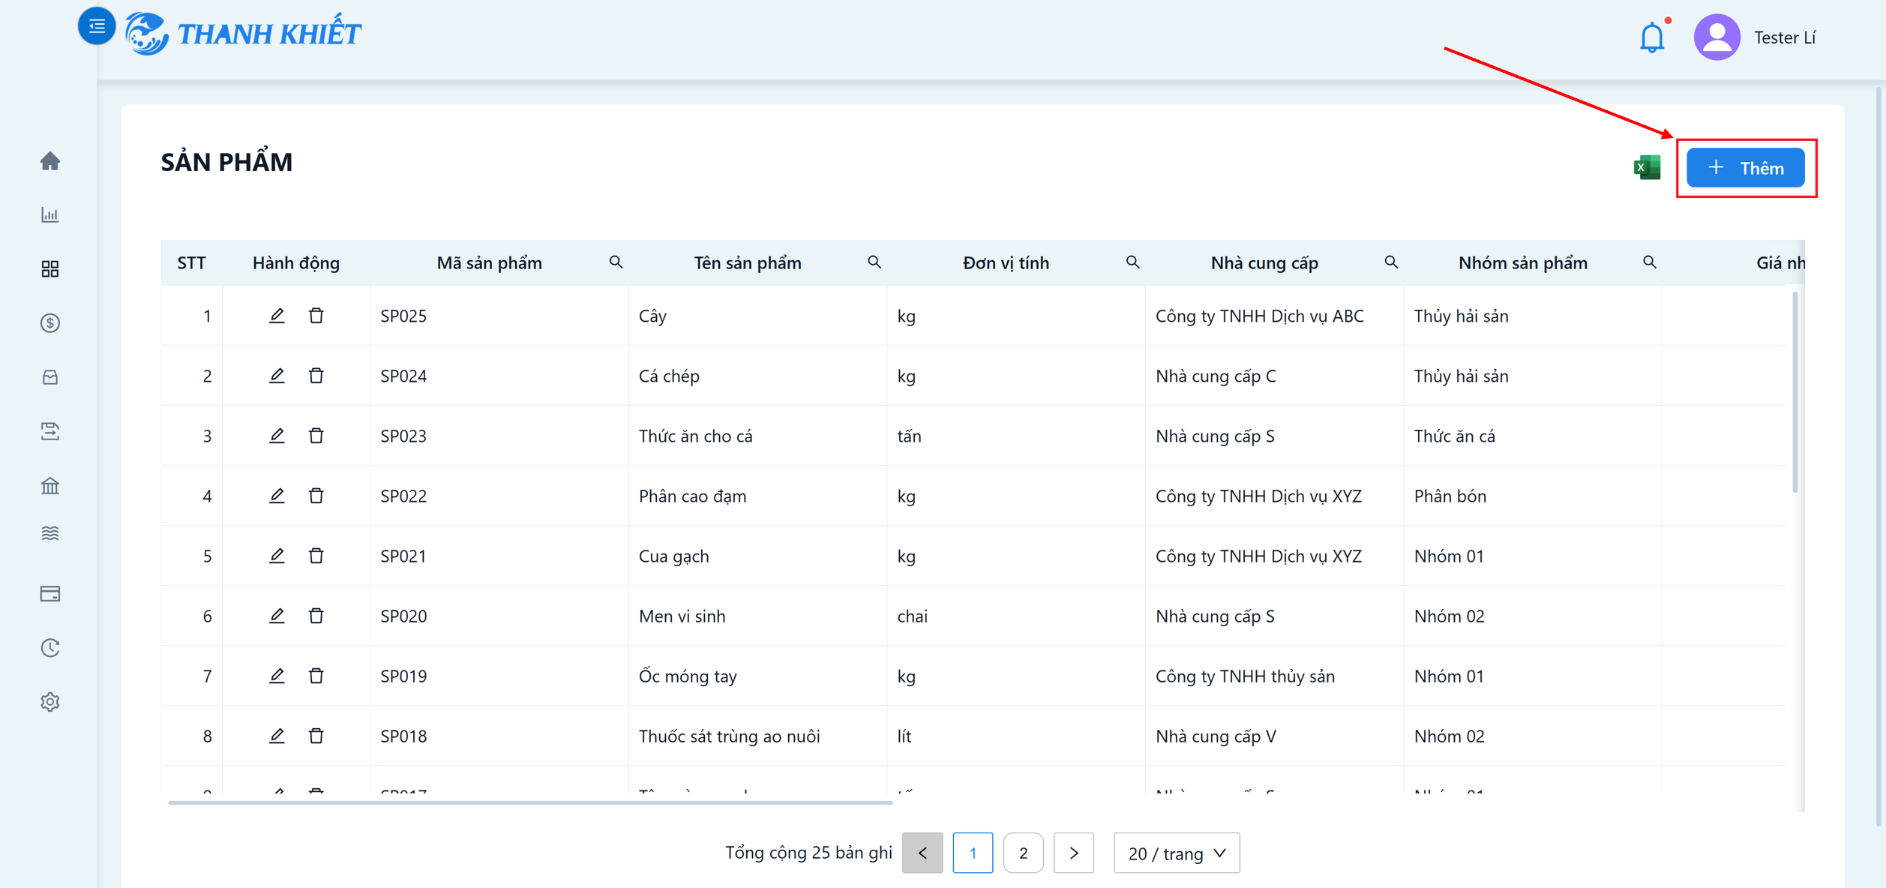Edit product SP020 Men vi sinh
This screenshot has height=888, width=1886.
click(277, 616)
